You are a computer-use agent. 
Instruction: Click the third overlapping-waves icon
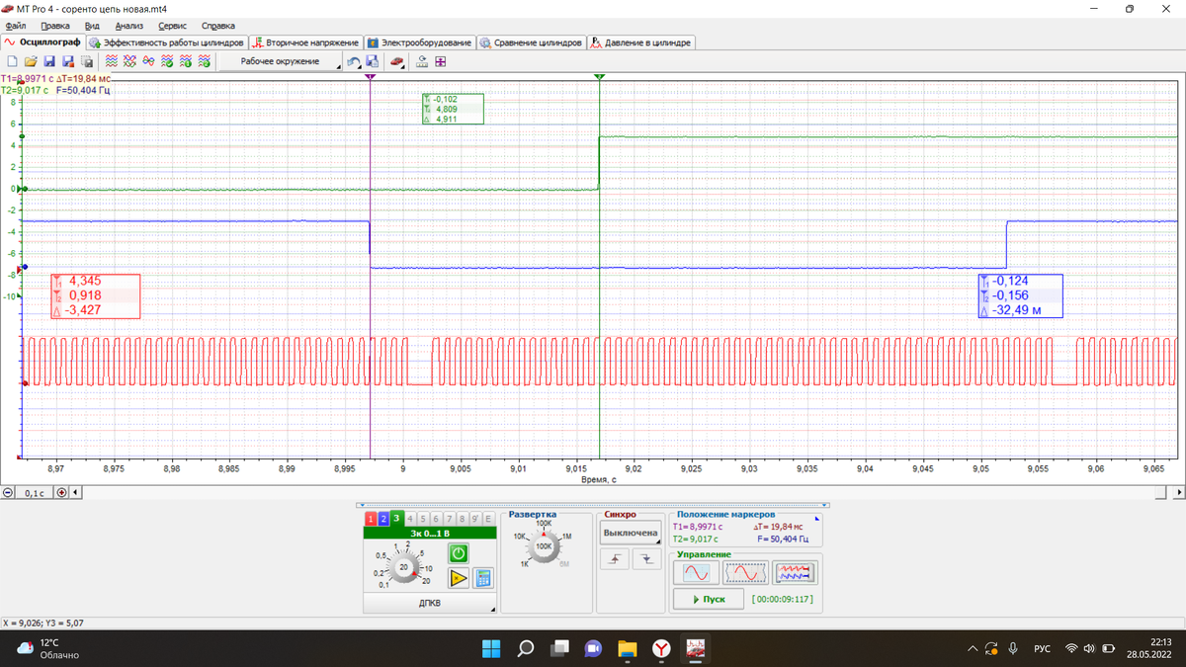point(148,61)
